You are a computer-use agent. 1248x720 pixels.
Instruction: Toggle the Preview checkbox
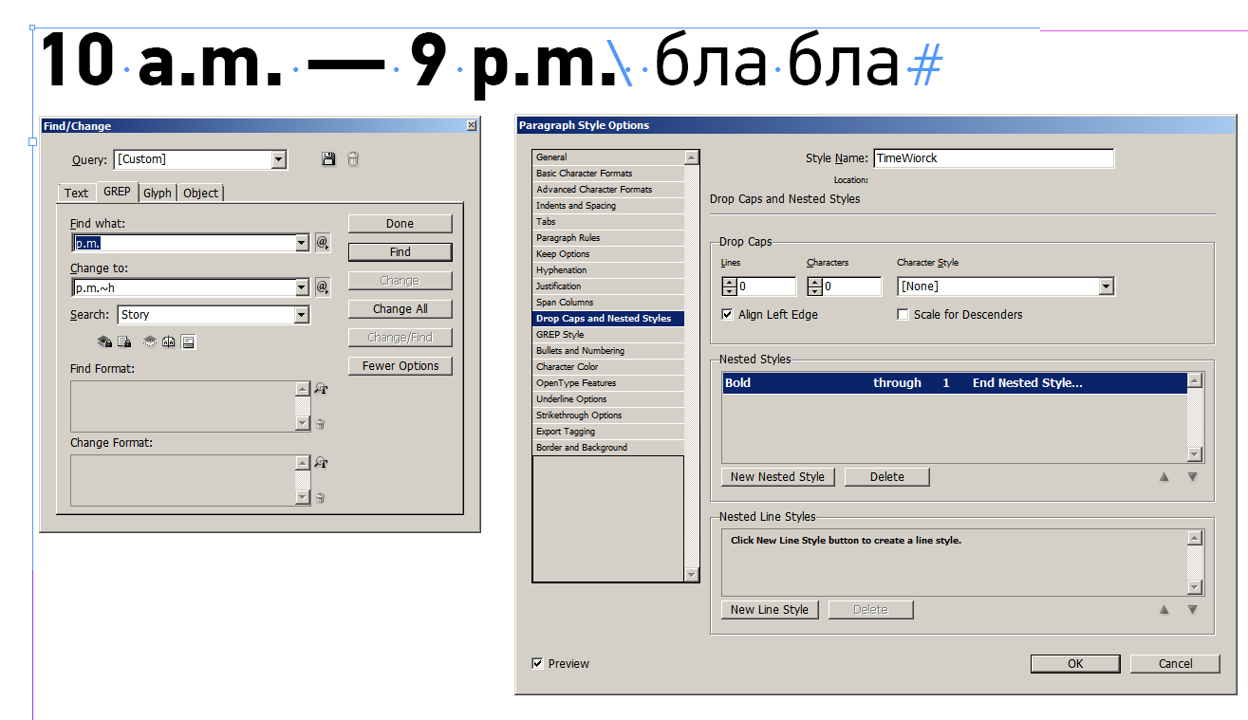538,663
